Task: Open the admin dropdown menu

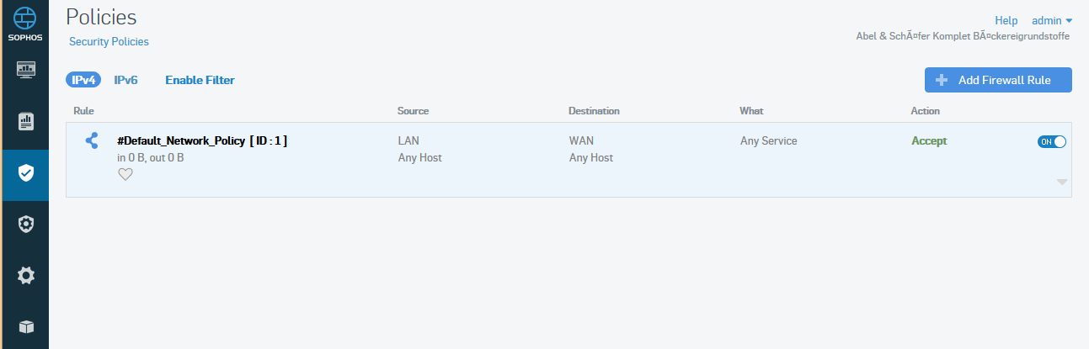Action: (x=1052, y=20)
